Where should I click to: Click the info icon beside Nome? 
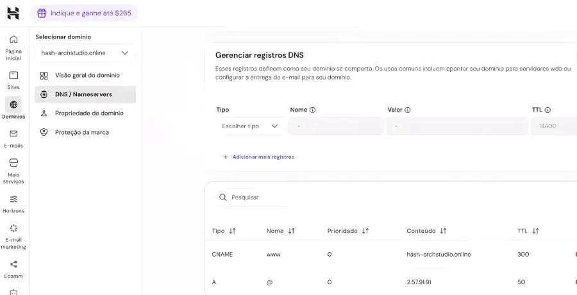click(x=312, y=110)
